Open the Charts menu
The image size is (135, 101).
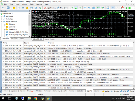click(25, 4)
